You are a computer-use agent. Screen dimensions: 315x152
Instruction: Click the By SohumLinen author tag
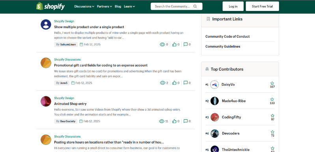[x=66, y=45]
